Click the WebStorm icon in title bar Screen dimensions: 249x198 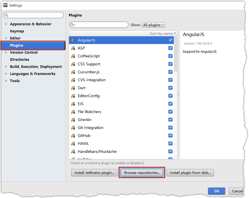[x=5, y=5]
